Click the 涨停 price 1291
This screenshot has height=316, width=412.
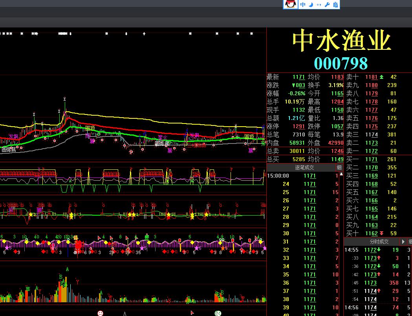point(299,126)
